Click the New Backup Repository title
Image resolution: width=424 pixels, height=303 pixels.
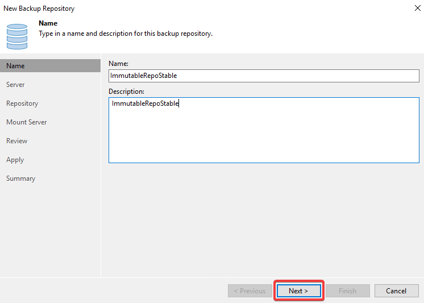pyautogui.click(x=39, y=9)
